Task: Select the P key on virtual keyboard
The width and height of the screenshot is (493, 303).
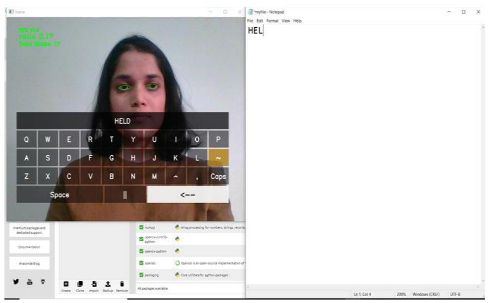Action: [218, 139]
